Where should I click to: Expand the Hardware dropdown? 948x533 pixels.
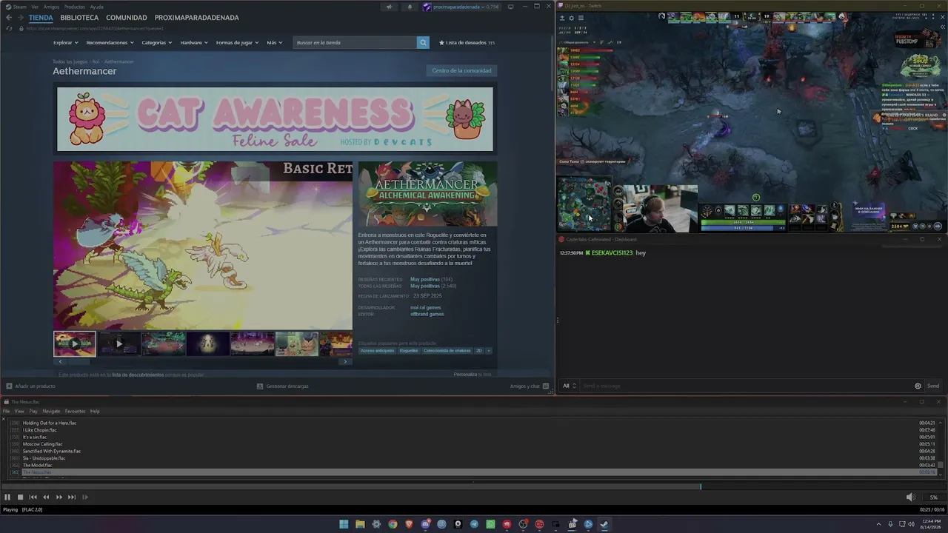click(x=194, y=42)
